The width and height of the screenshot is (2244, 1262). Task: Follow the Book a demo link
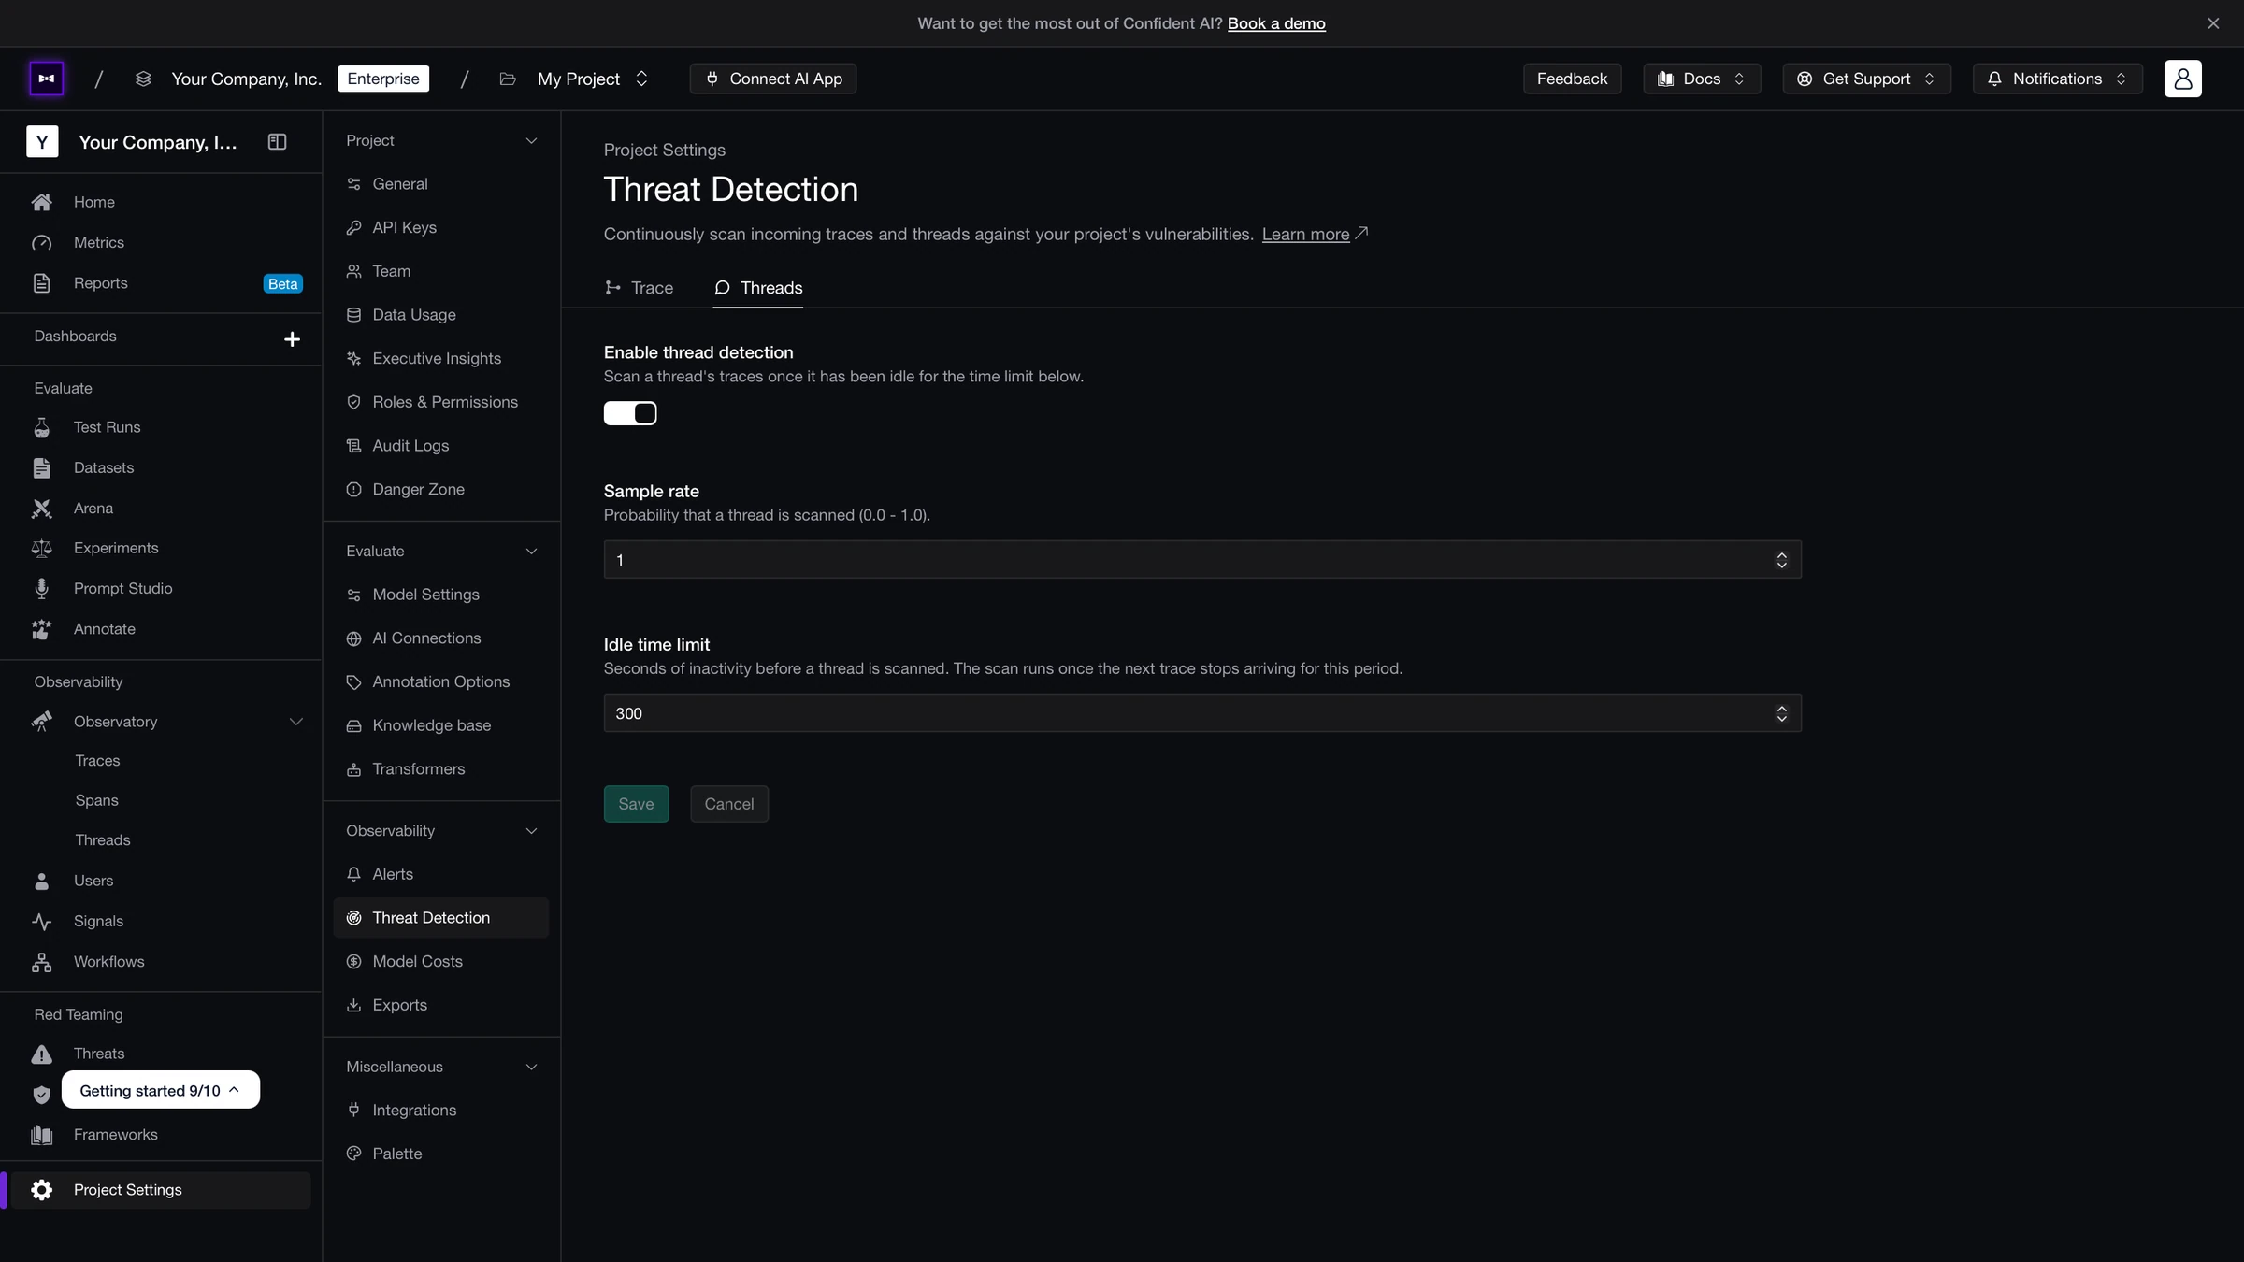click(1276, 23)
